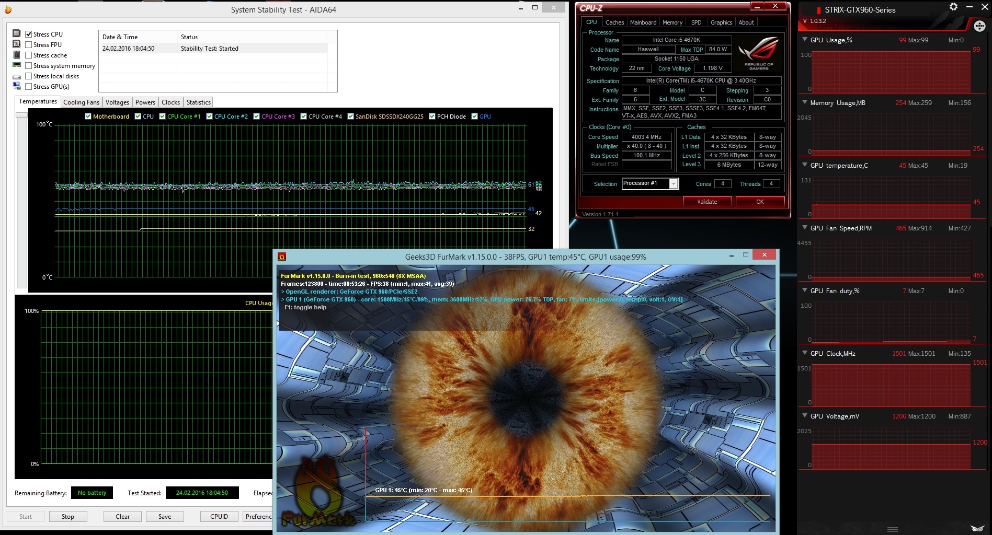The image size is (992, 535).
Task: Open STRIX monitor settings gear
Action: point(953,7)
